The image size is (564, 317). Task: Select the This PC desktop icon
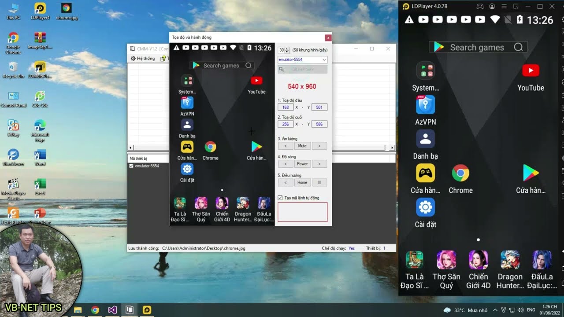tap(13, 11)
